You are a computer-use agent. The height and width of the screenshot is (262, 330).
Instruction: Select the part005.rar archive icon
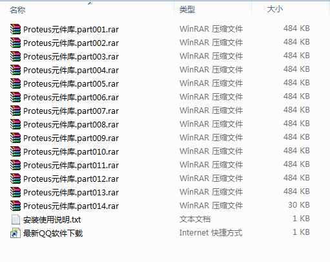(15, 83)
